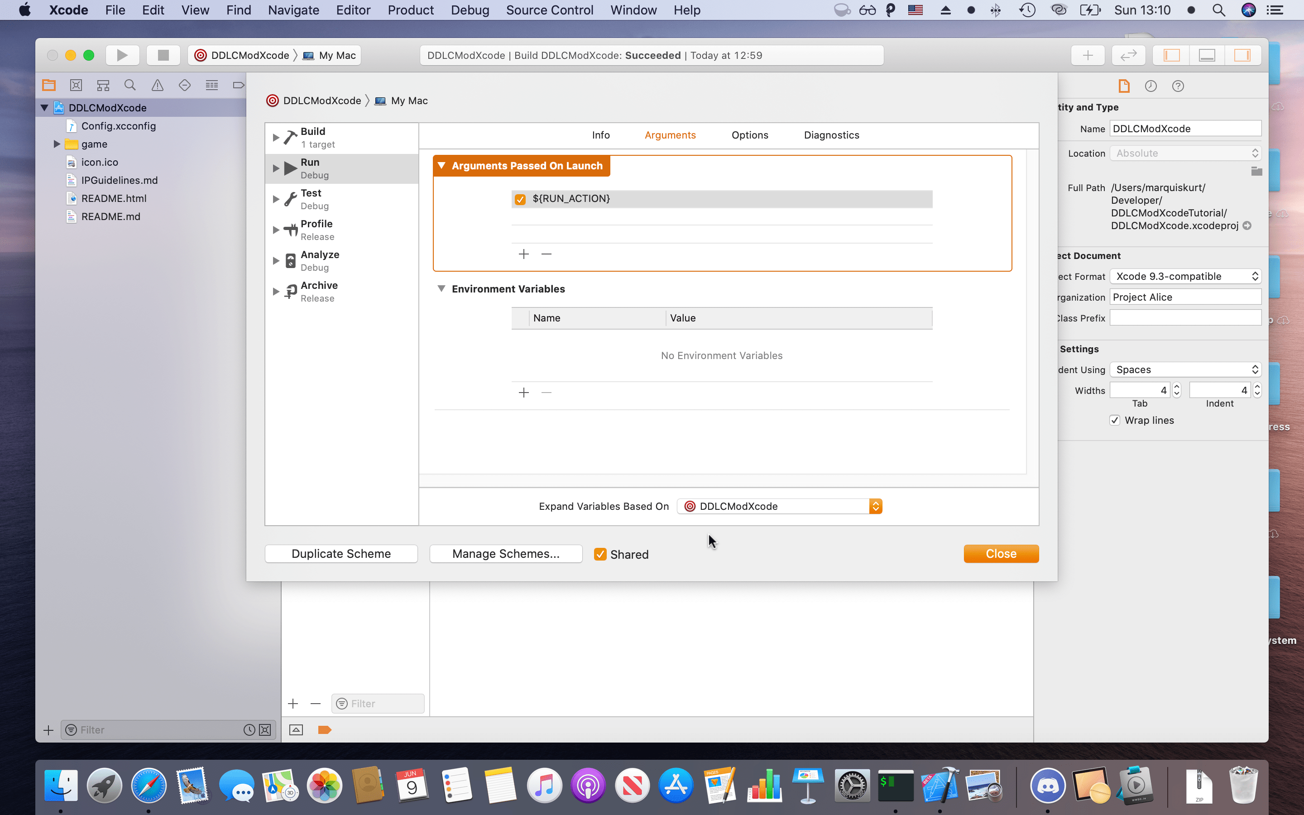Show the Quick Help inspector icon

click(1178, 86)
